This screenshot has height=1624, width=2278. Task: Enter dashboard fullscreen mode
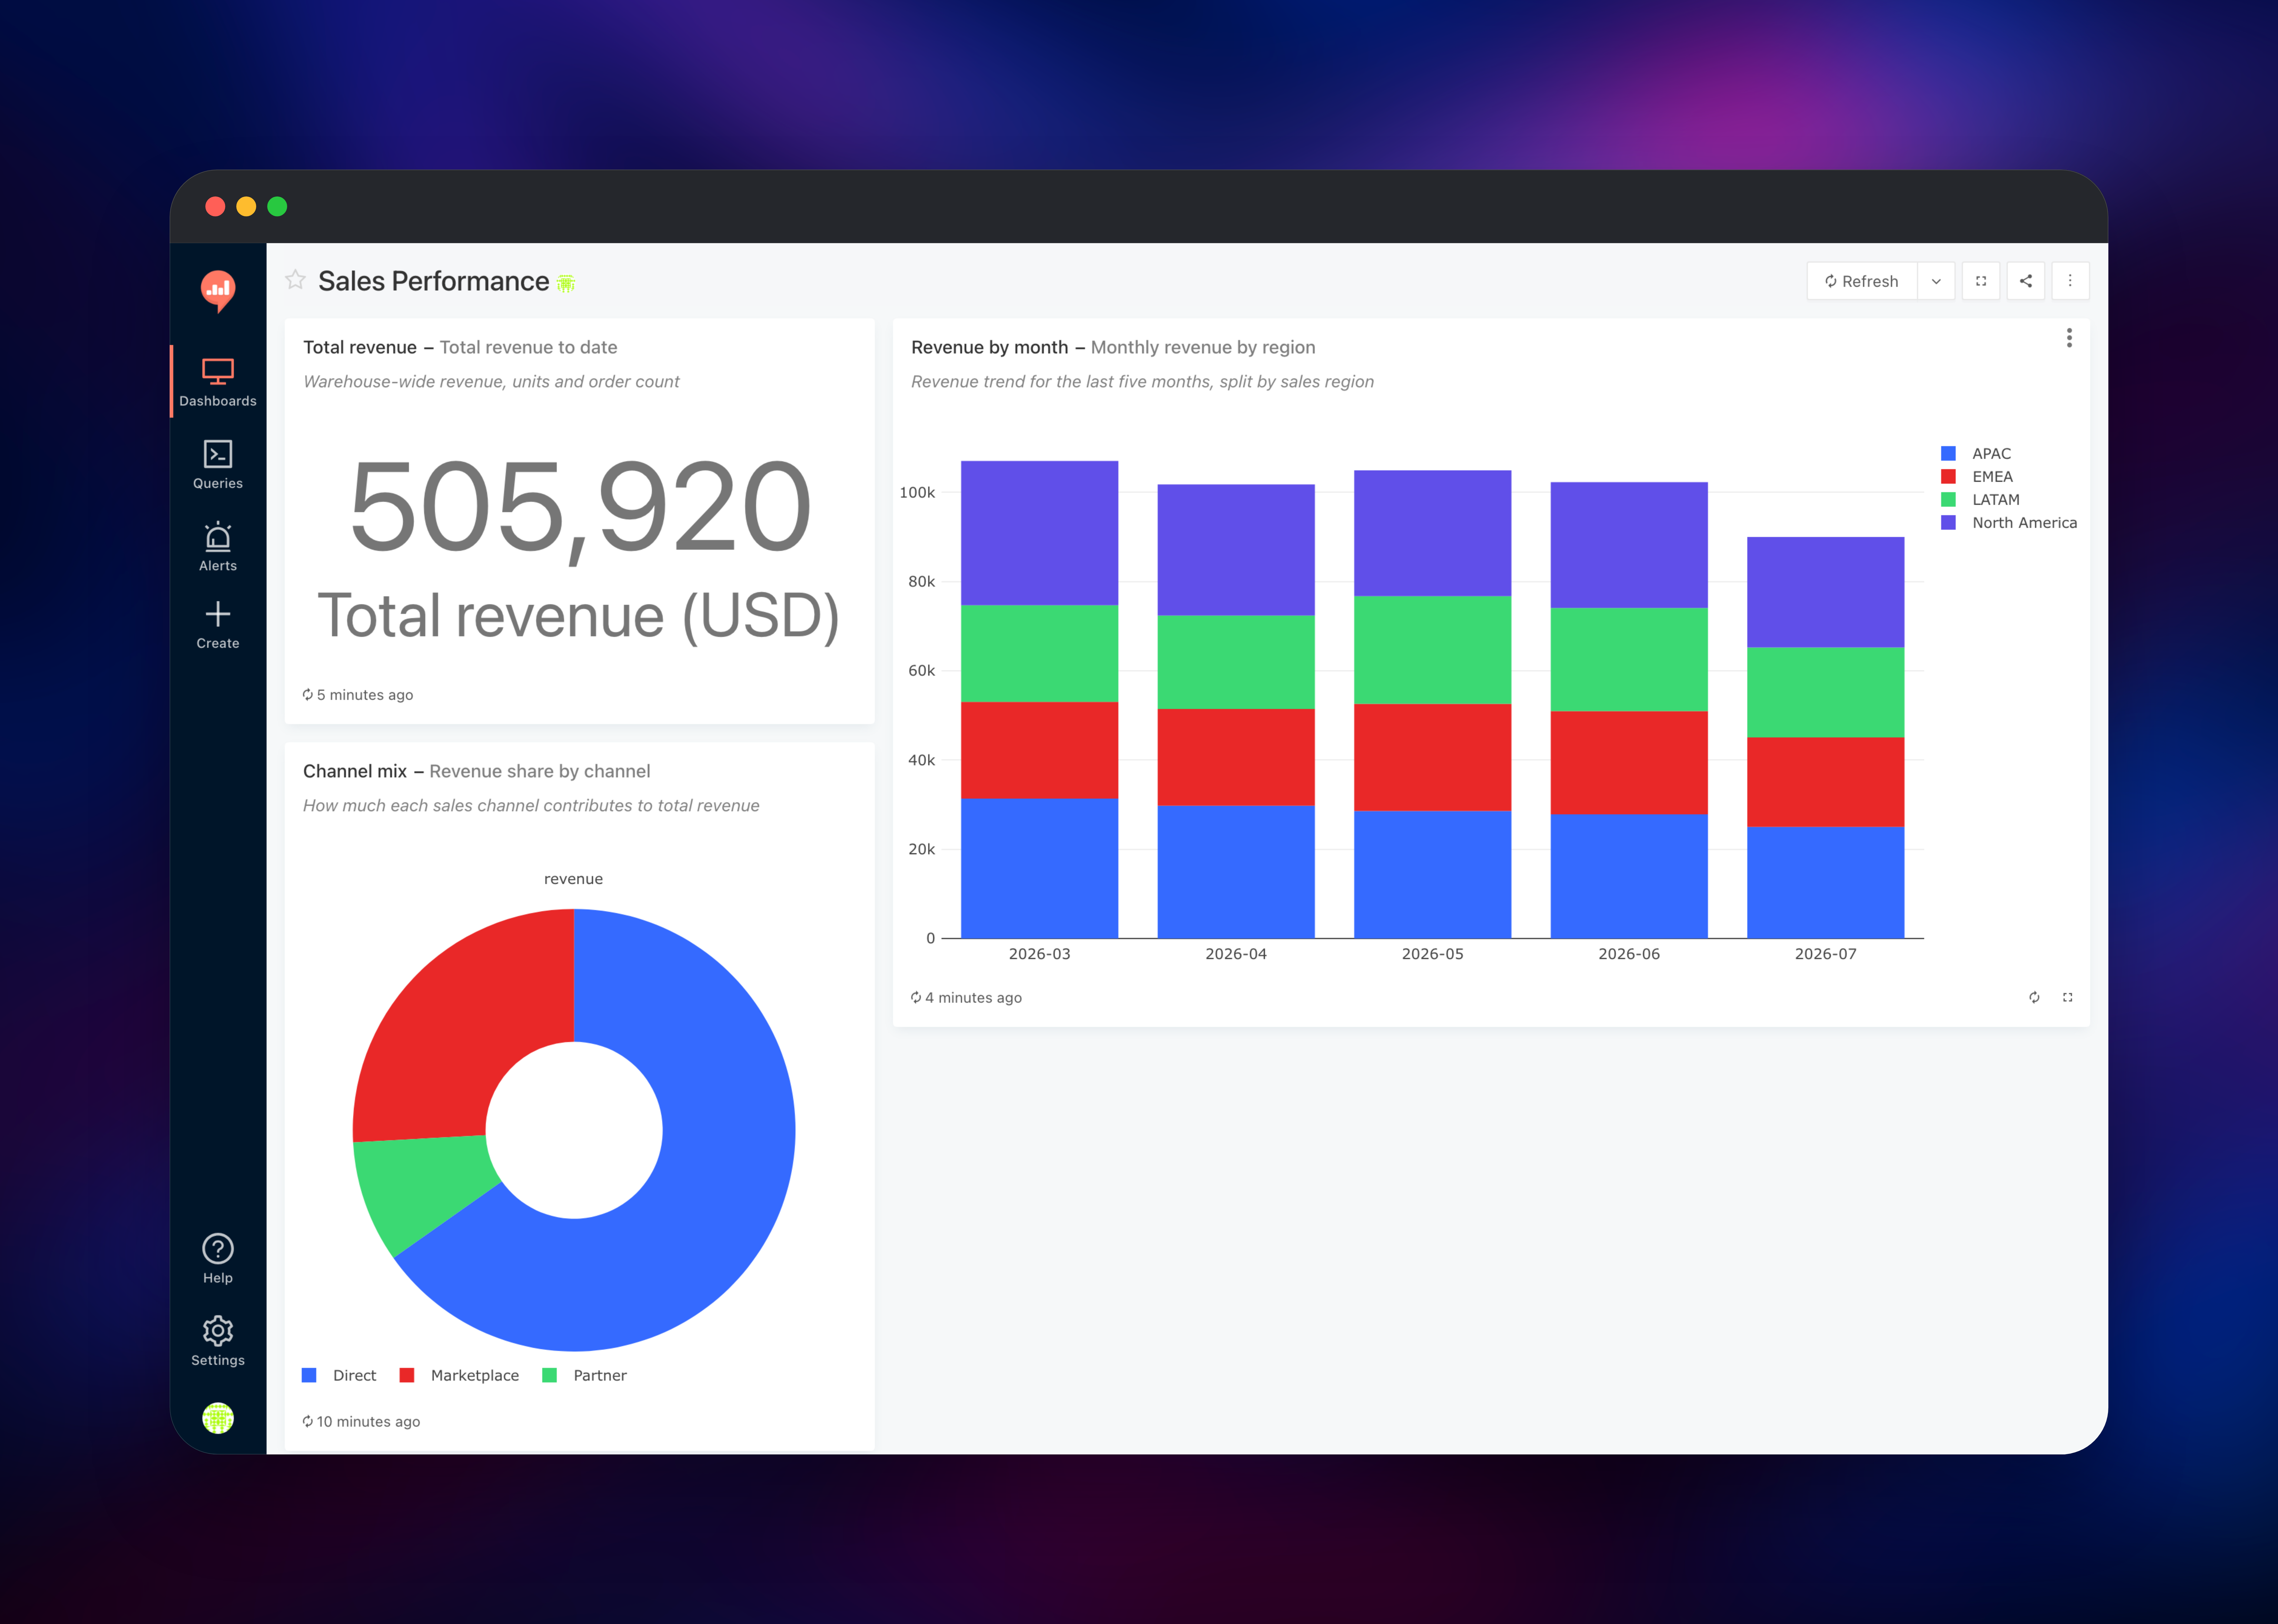click(1981, 281)
